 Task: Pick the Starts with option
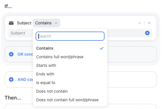[x=70, y=65]
